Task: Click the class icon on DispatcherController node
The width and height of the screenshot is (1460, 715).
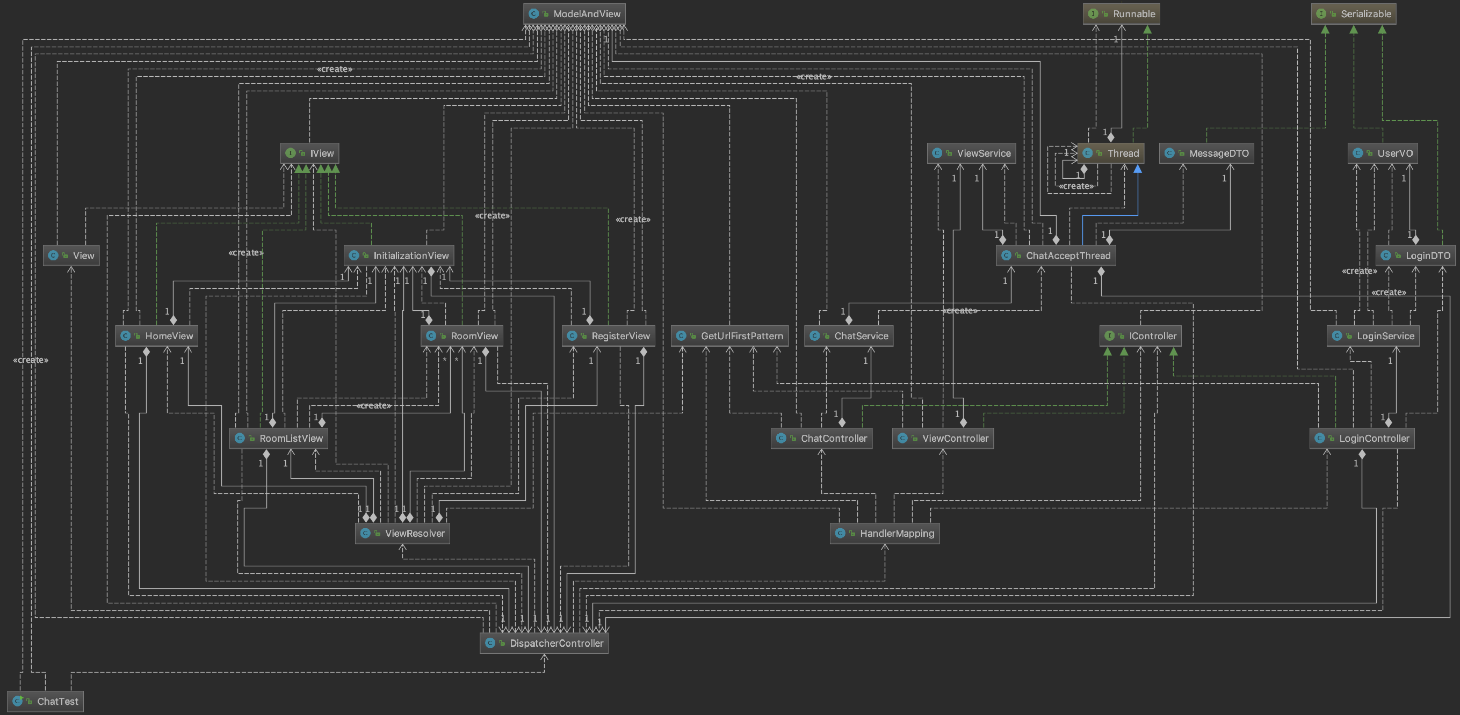Action: pos(490,643)
